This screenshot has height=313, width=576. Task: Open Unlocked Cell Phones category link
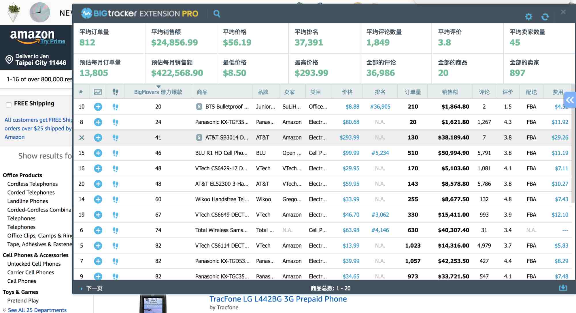pos(34,264)
